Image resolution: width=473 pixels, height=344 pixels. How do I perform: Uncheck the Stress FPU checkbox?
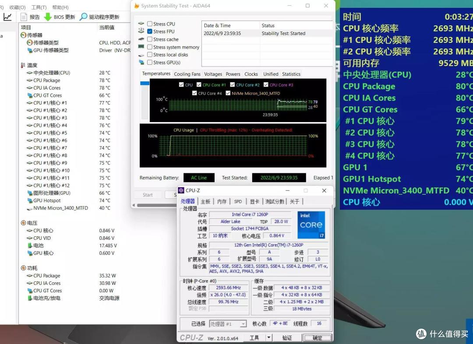pos(150,32)
